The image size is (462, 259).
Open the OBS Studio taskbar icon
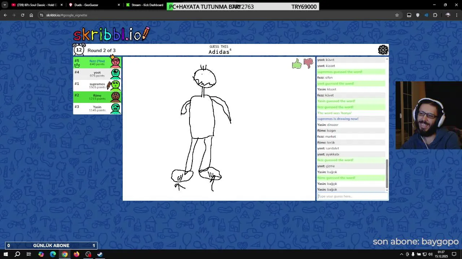[x=88, y=254]
